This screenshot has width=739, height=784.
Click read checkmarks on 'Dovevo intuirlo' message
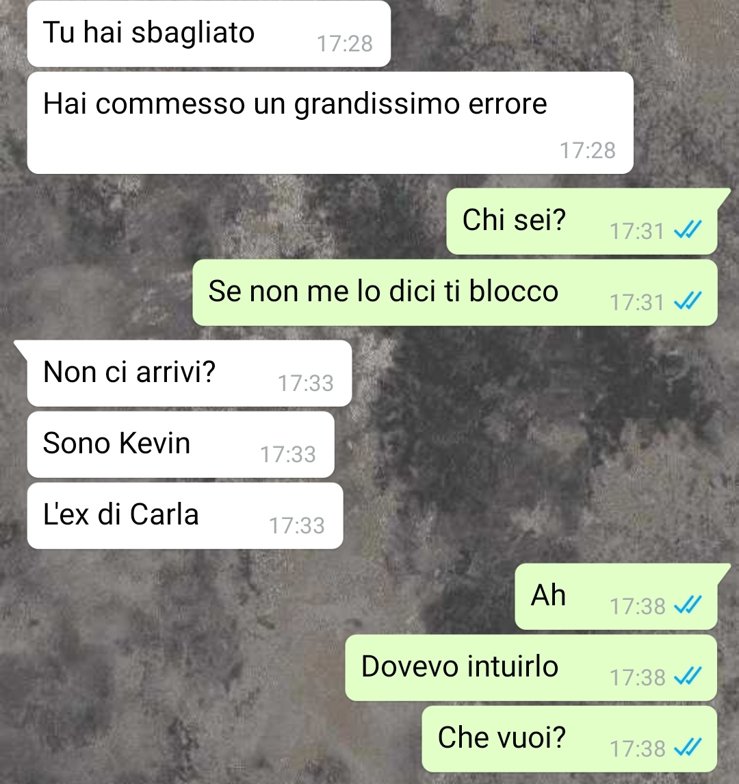coord(688,676)
